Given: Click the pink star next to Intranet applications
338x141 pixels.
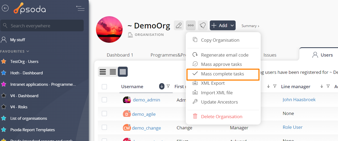Looking at the screenshot, I should pos(4,84).
